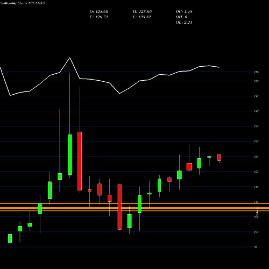The image size is (269, 269).
Task: Click the highest peak of the white line
Action: (x=70, y=58)
